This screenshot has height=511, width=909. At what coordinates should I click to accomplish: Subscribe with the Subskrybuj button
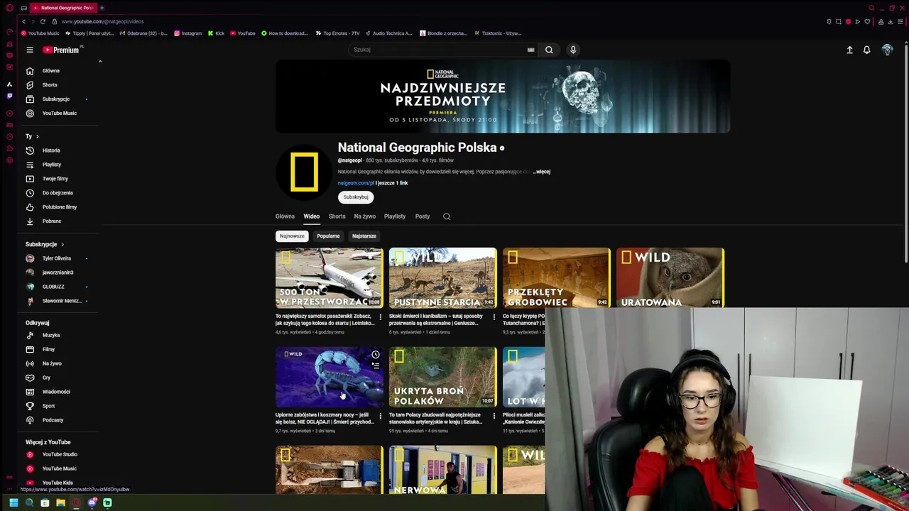[x=356, y=197]
